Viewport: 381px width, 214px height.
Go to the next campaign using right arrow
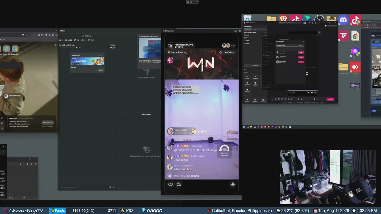click(x=102, y=55)
